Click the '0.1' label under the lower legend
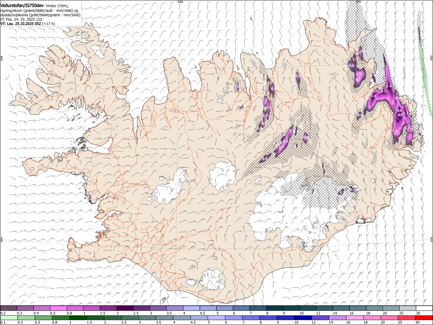Image resolution: width=433 pixels, height=325 pixels. [3, 323]
